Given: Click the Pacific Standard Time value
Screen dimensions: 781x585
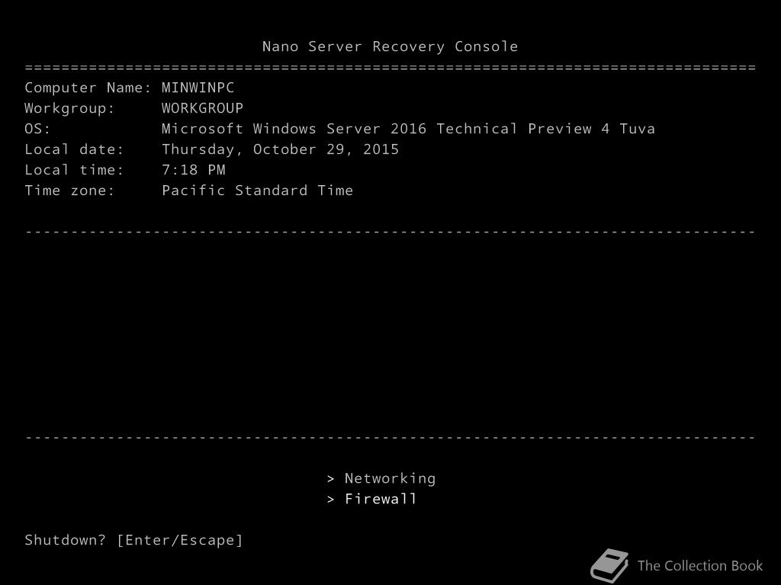Looking at the screenshot, I should tap(257, 190).
